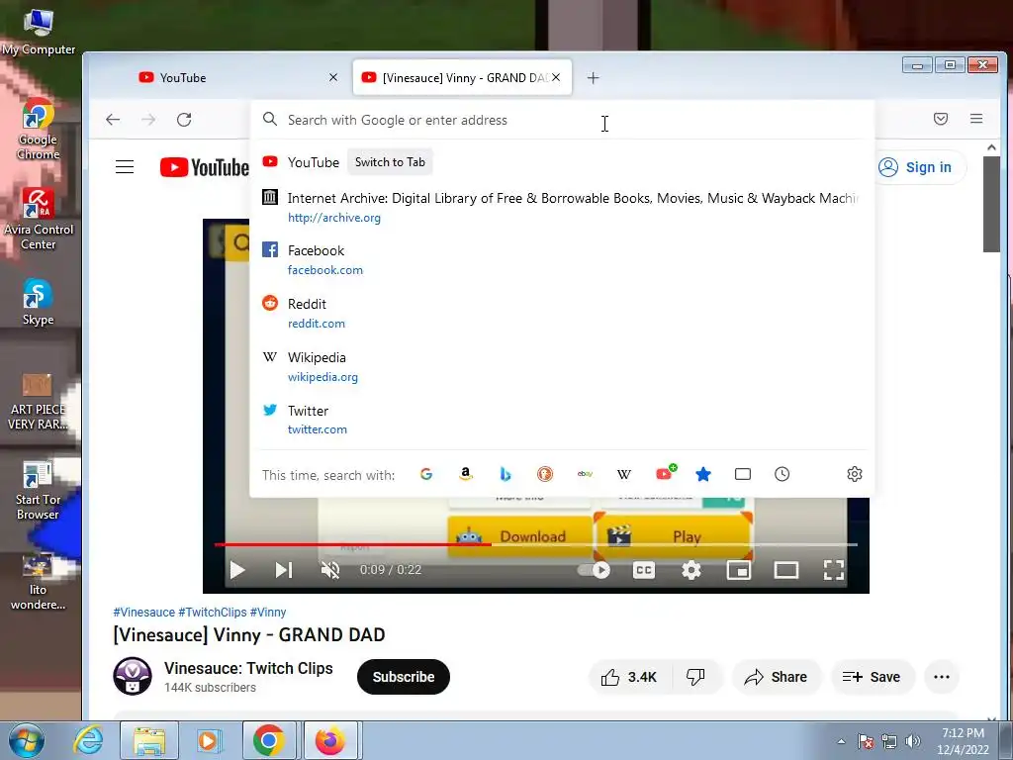The image size is (1013, 760).
Task: Click #Vinesauce hashtag link
Action: point(144,612)
